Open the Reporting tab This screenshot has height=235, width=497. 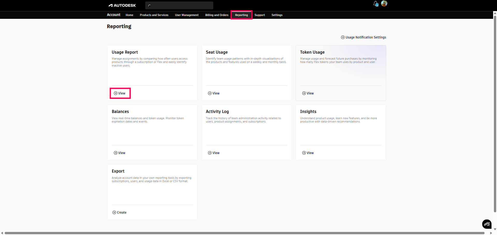click(x=241, y=15)
